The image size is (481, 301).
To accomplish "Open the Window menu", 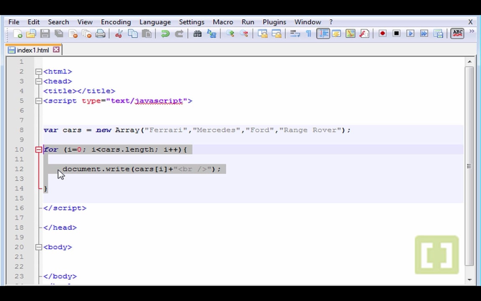I will pos(308,22).
